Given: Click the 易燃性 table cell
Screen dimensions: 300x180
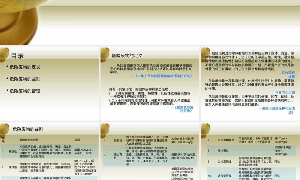Looking at the screenshot, I should 13,151.
